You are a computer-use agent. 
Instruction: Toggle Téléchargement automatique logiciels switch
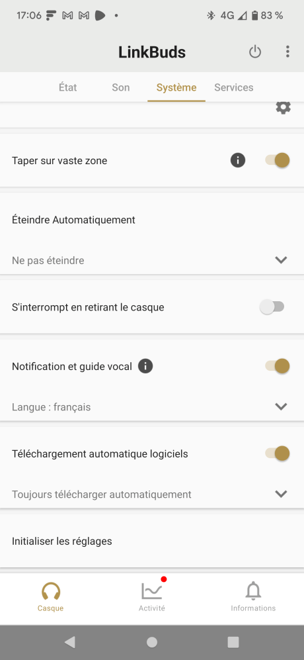point(278,453)
